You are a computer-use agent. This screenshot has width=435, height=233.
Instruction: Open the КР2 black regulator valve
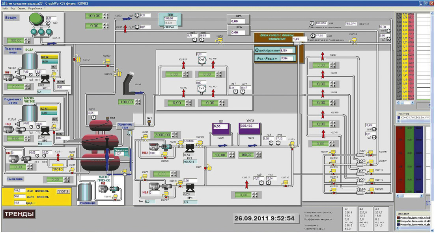45,131
